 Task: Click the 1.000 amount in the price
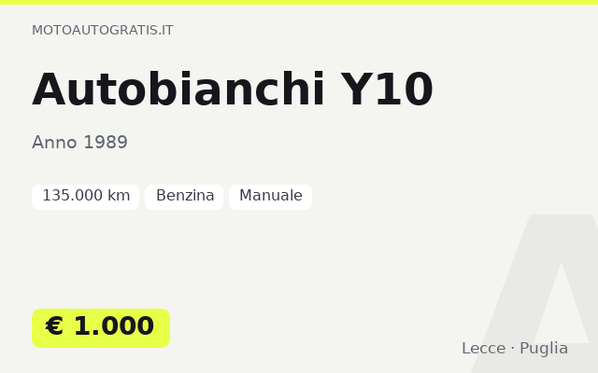coord(114,326)
